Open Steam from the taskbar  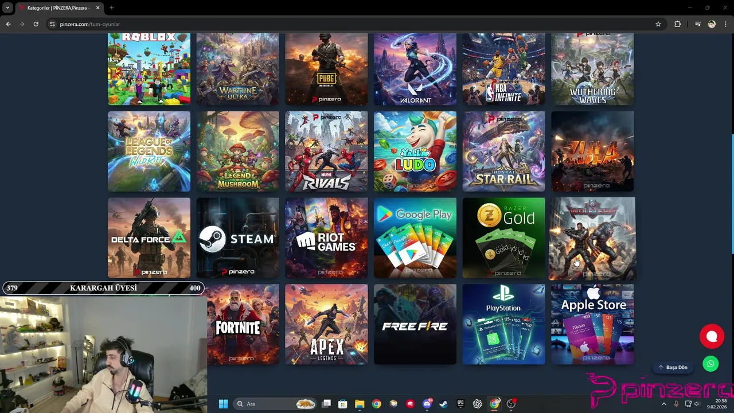tap(443, 404)
